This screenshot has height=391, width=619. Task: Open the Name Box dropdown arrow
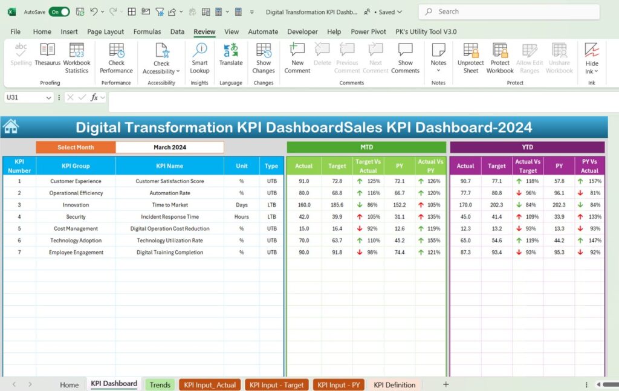tap(48, 97)
